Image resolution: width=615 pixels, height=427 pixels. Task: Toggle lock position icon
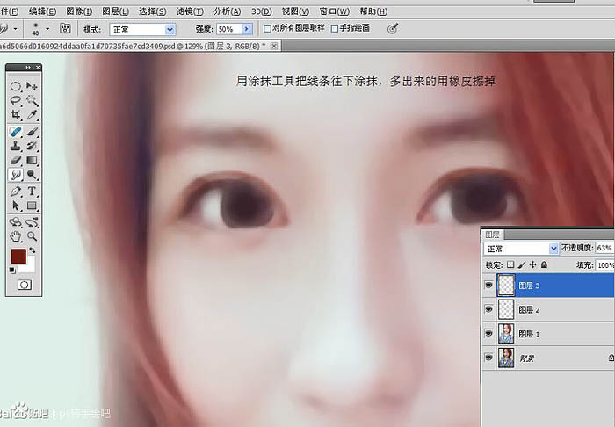(x=532, y=264)
